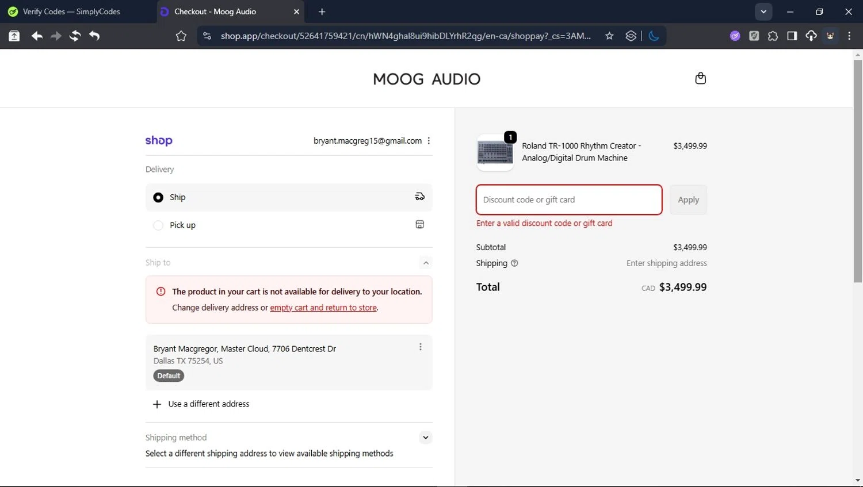Click the Roland TR-1000 Rhythm Creator product name
Viewport: 863px width, 487px height.
click(581, 152)
